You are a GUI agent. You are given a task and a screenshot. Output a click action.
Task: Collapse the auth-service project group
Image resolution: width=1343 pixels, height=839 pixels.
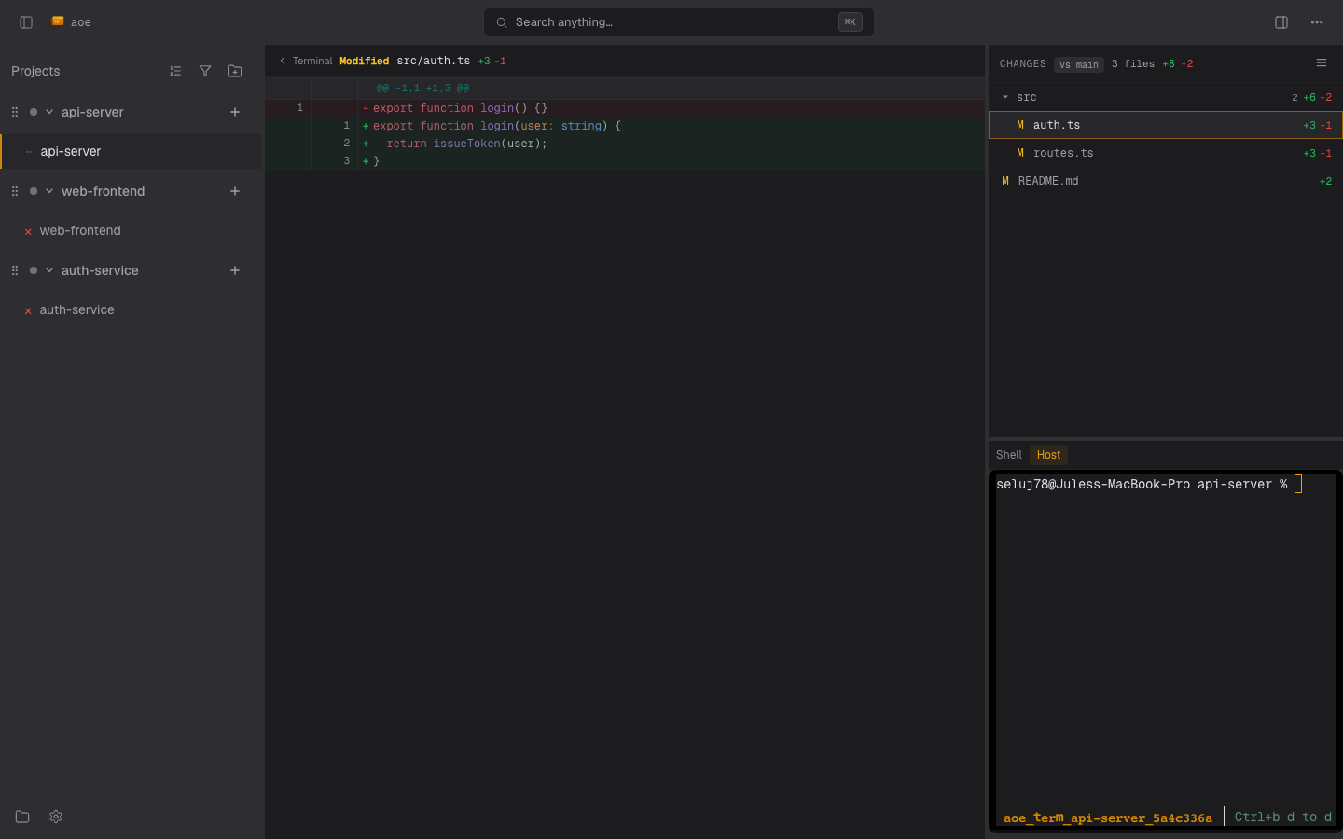49,270
